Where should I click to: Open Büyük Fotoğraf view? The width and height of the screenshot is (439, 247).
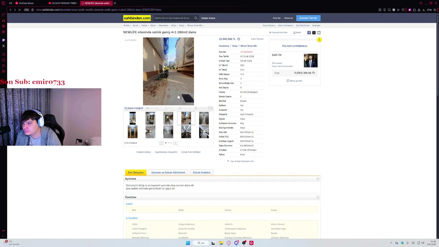click(134, 108)
